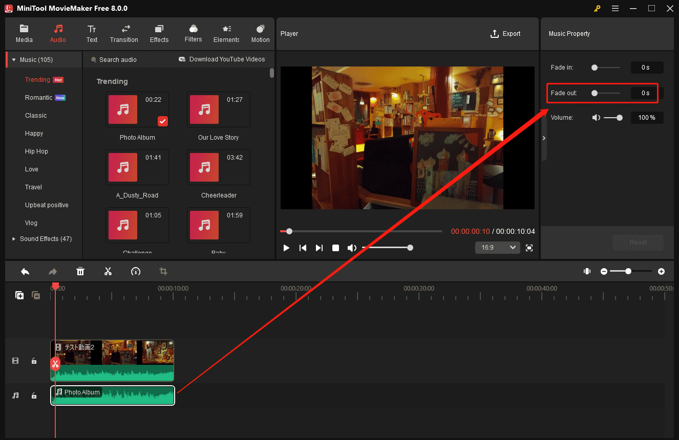Image resolution: width=679 pixels, height=440 pixels.
Task: Open the Transition tab
Action: [x=124, y=34]
